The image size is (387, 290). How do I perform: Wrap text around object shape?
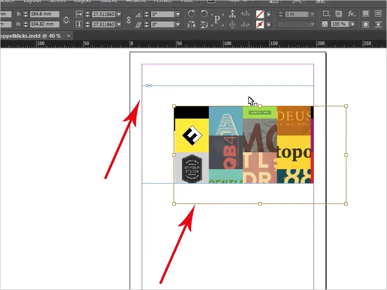pos(366,25)
